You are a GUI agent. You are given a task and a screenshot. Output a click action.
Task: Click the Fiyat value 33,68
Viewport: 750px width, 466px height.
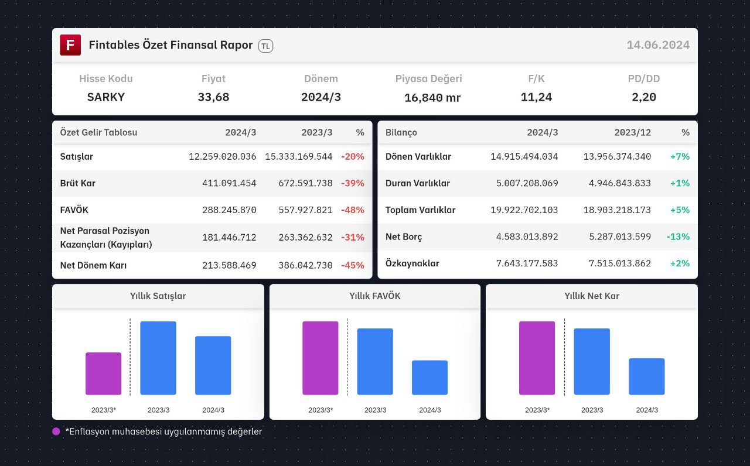213,97
